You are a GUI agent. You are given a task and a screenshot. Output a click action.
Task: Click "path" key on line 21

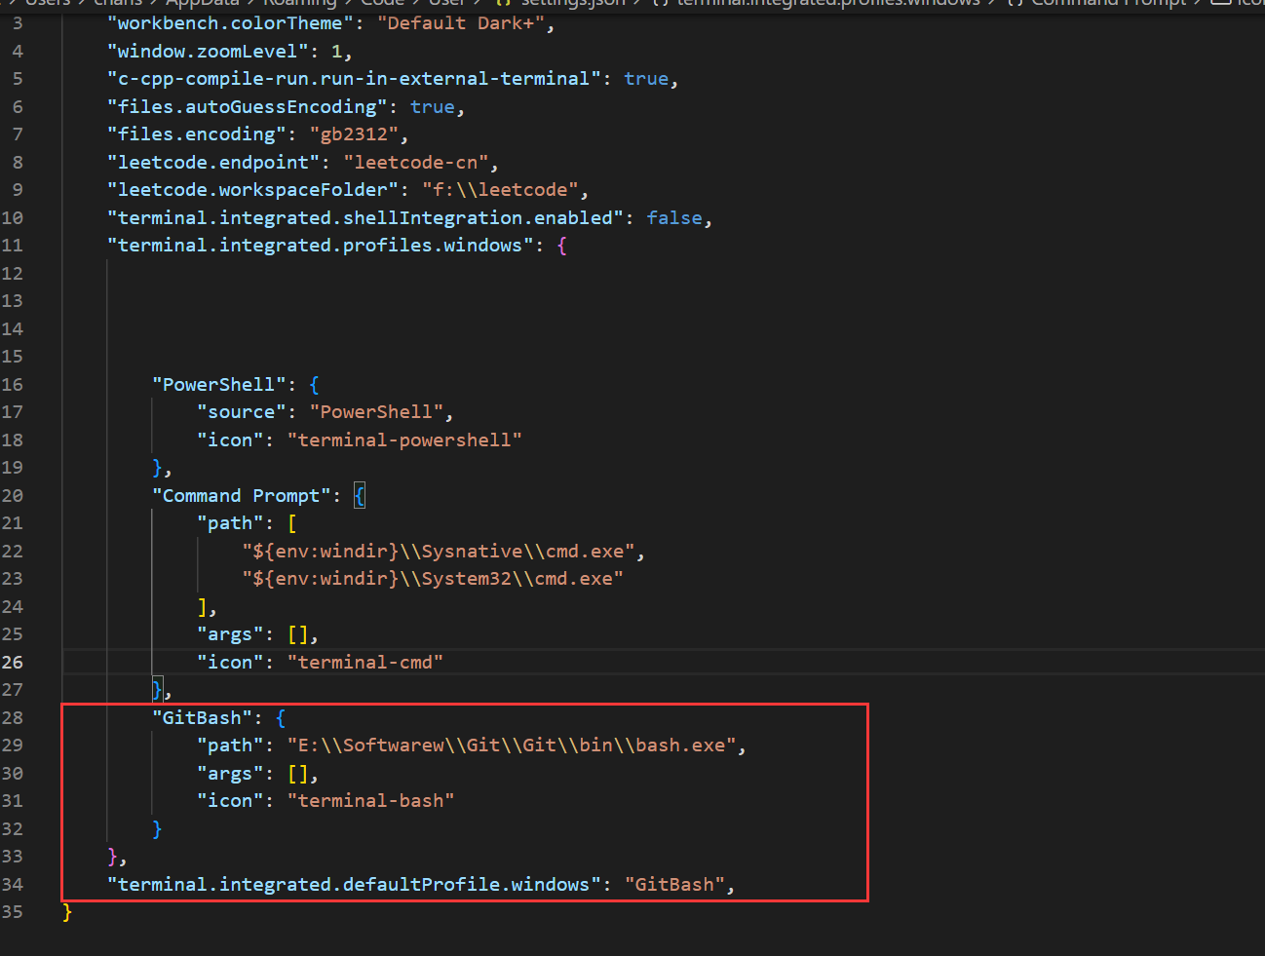click(x=230, y=523)
